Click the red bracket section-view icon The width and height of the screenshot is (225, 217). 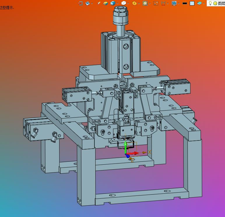pyautogui.click(x=163, y=3)
